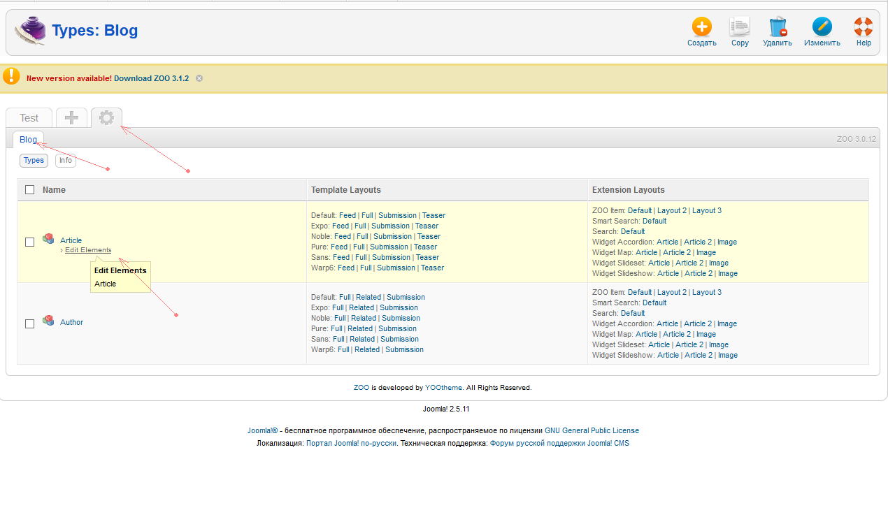Open Форум русской поддержки Joomla! CMS link
This screenshot has height=517, width=888.
pyautogui.click(x=559, y=443)
